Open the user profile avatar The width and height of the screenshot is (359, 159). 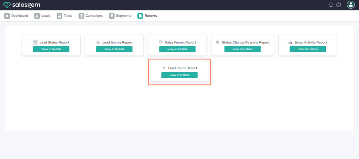[x=351, y=5]
